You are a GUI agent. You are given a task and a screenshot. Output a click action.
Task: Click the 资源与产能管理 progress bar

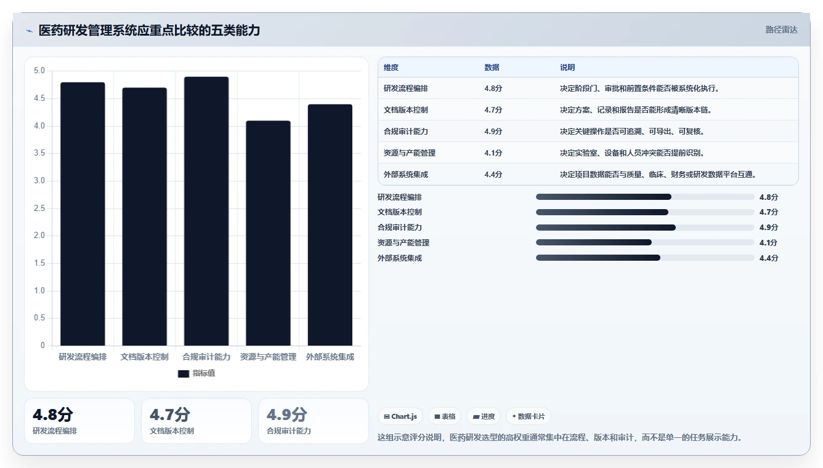(x=645, y=243)
